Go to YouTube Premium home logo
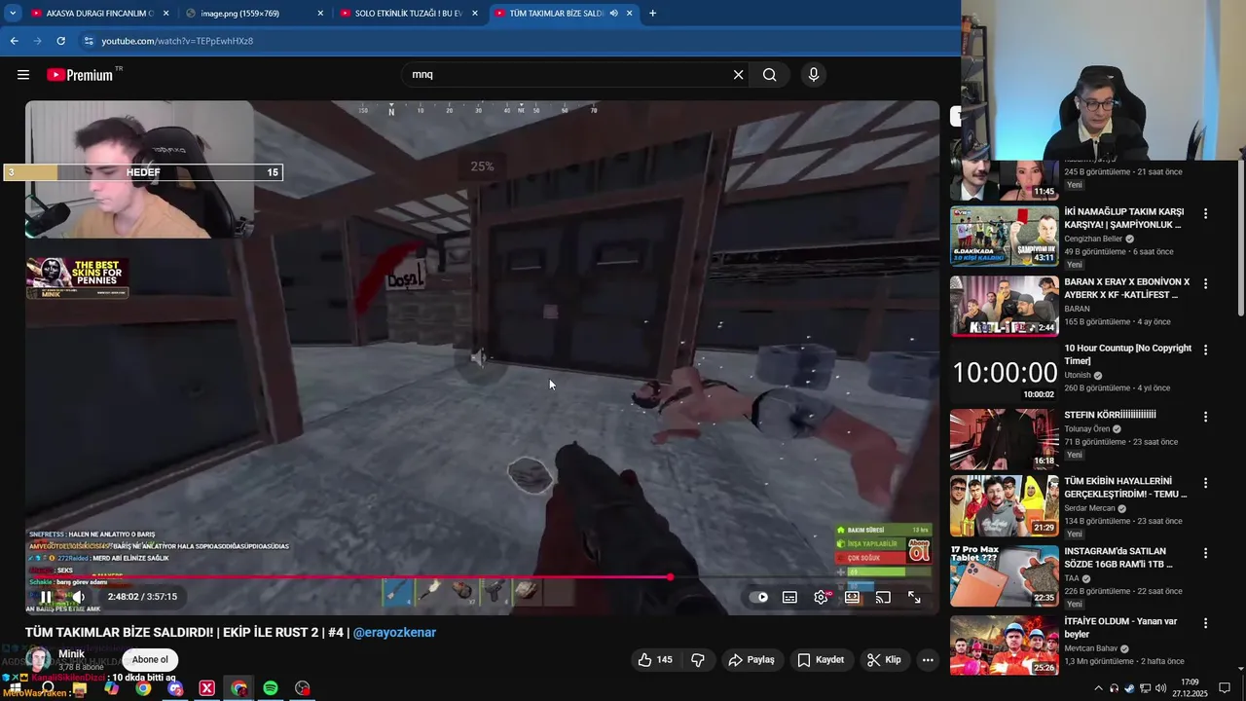 click(x=81, y=75)
